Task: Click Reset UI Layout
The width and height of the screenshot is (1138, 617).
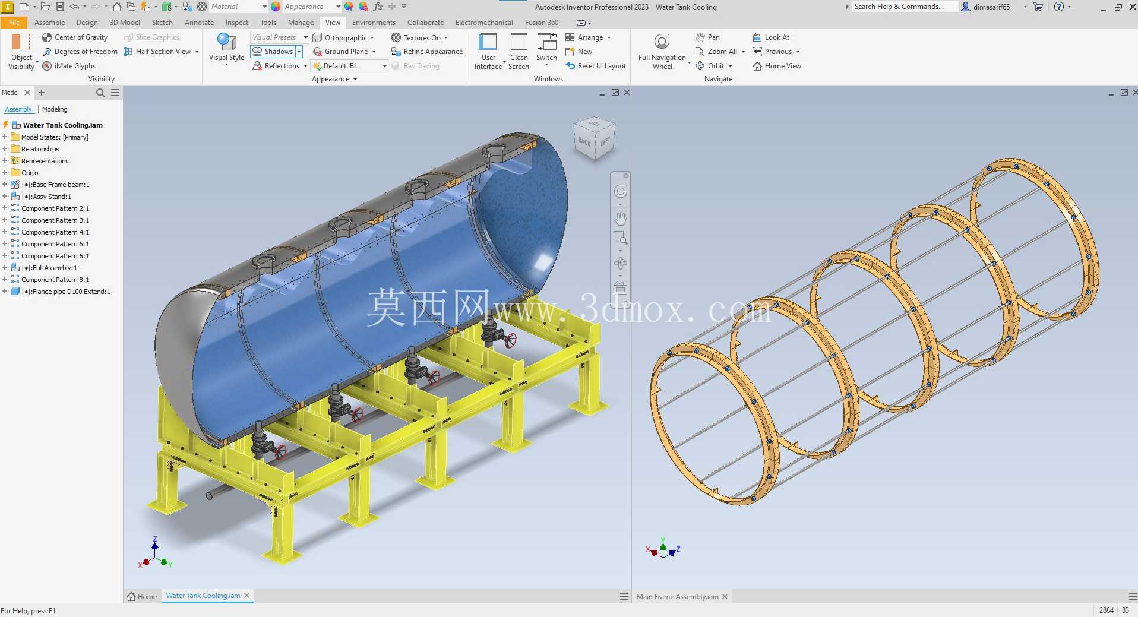Action: (x=596, y=66)
